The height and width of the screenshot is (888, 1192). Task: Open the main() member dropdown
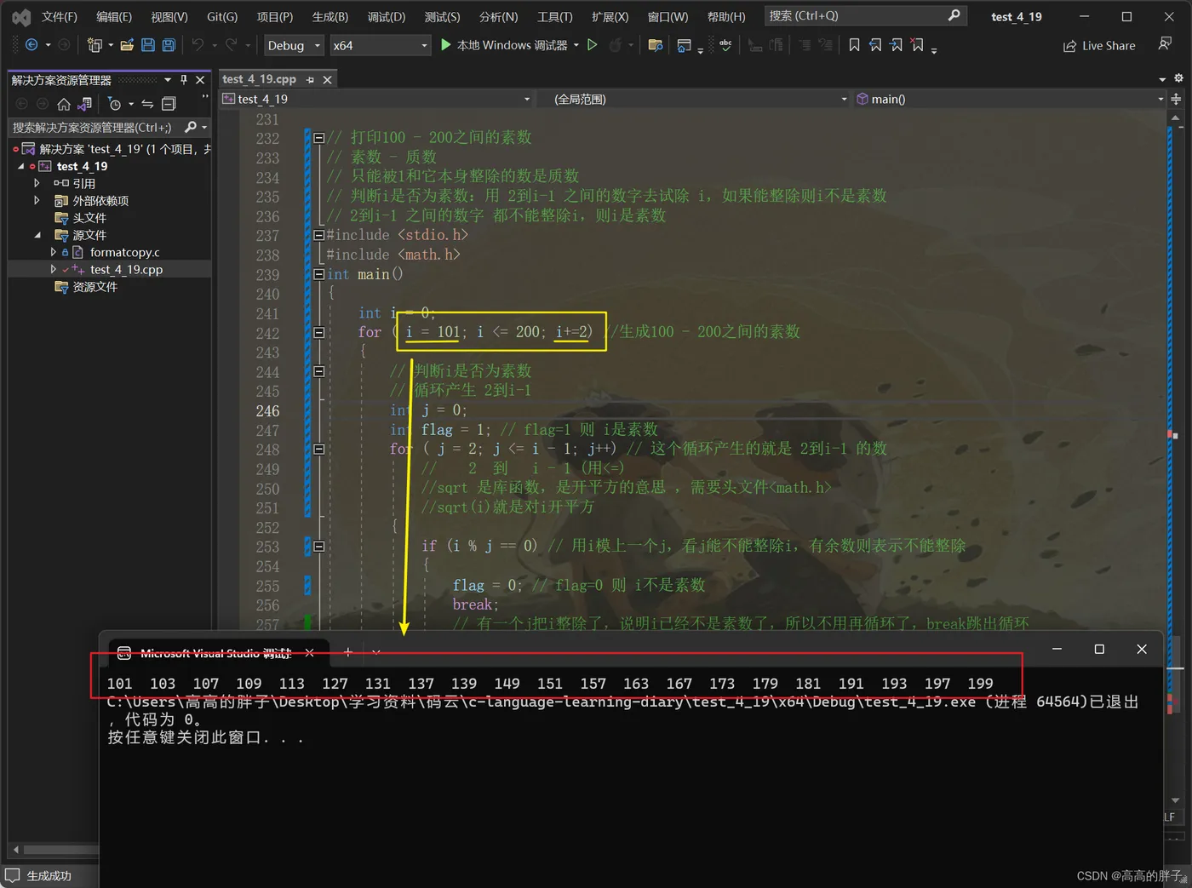pos(1009,99)
